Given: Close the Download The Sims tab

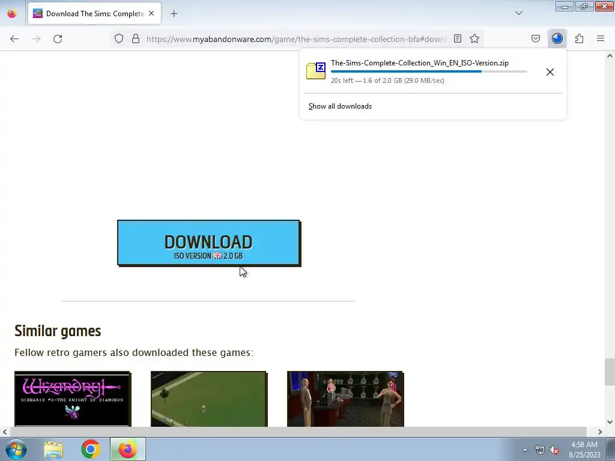Looking at the screenshot, I should click(151, 13).
